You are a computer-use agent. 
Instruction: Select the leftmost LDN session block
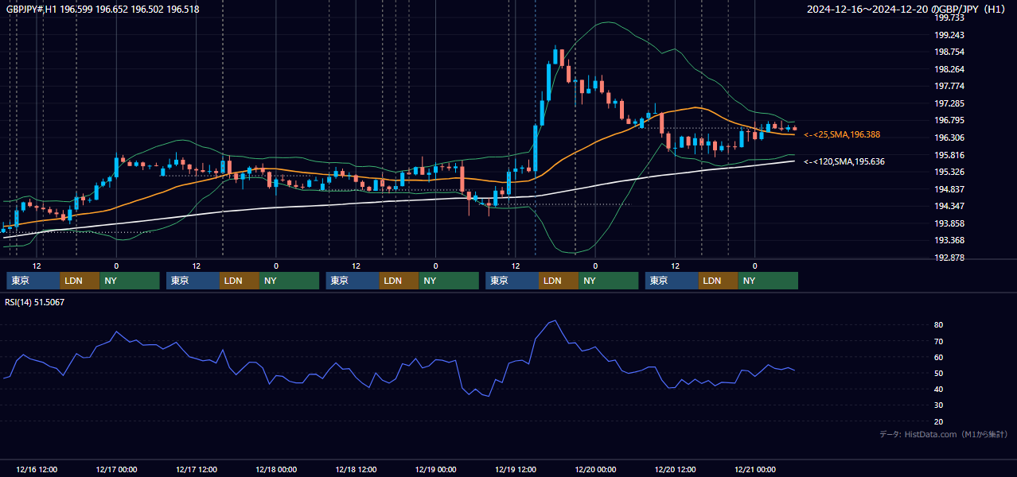[80, 281]
